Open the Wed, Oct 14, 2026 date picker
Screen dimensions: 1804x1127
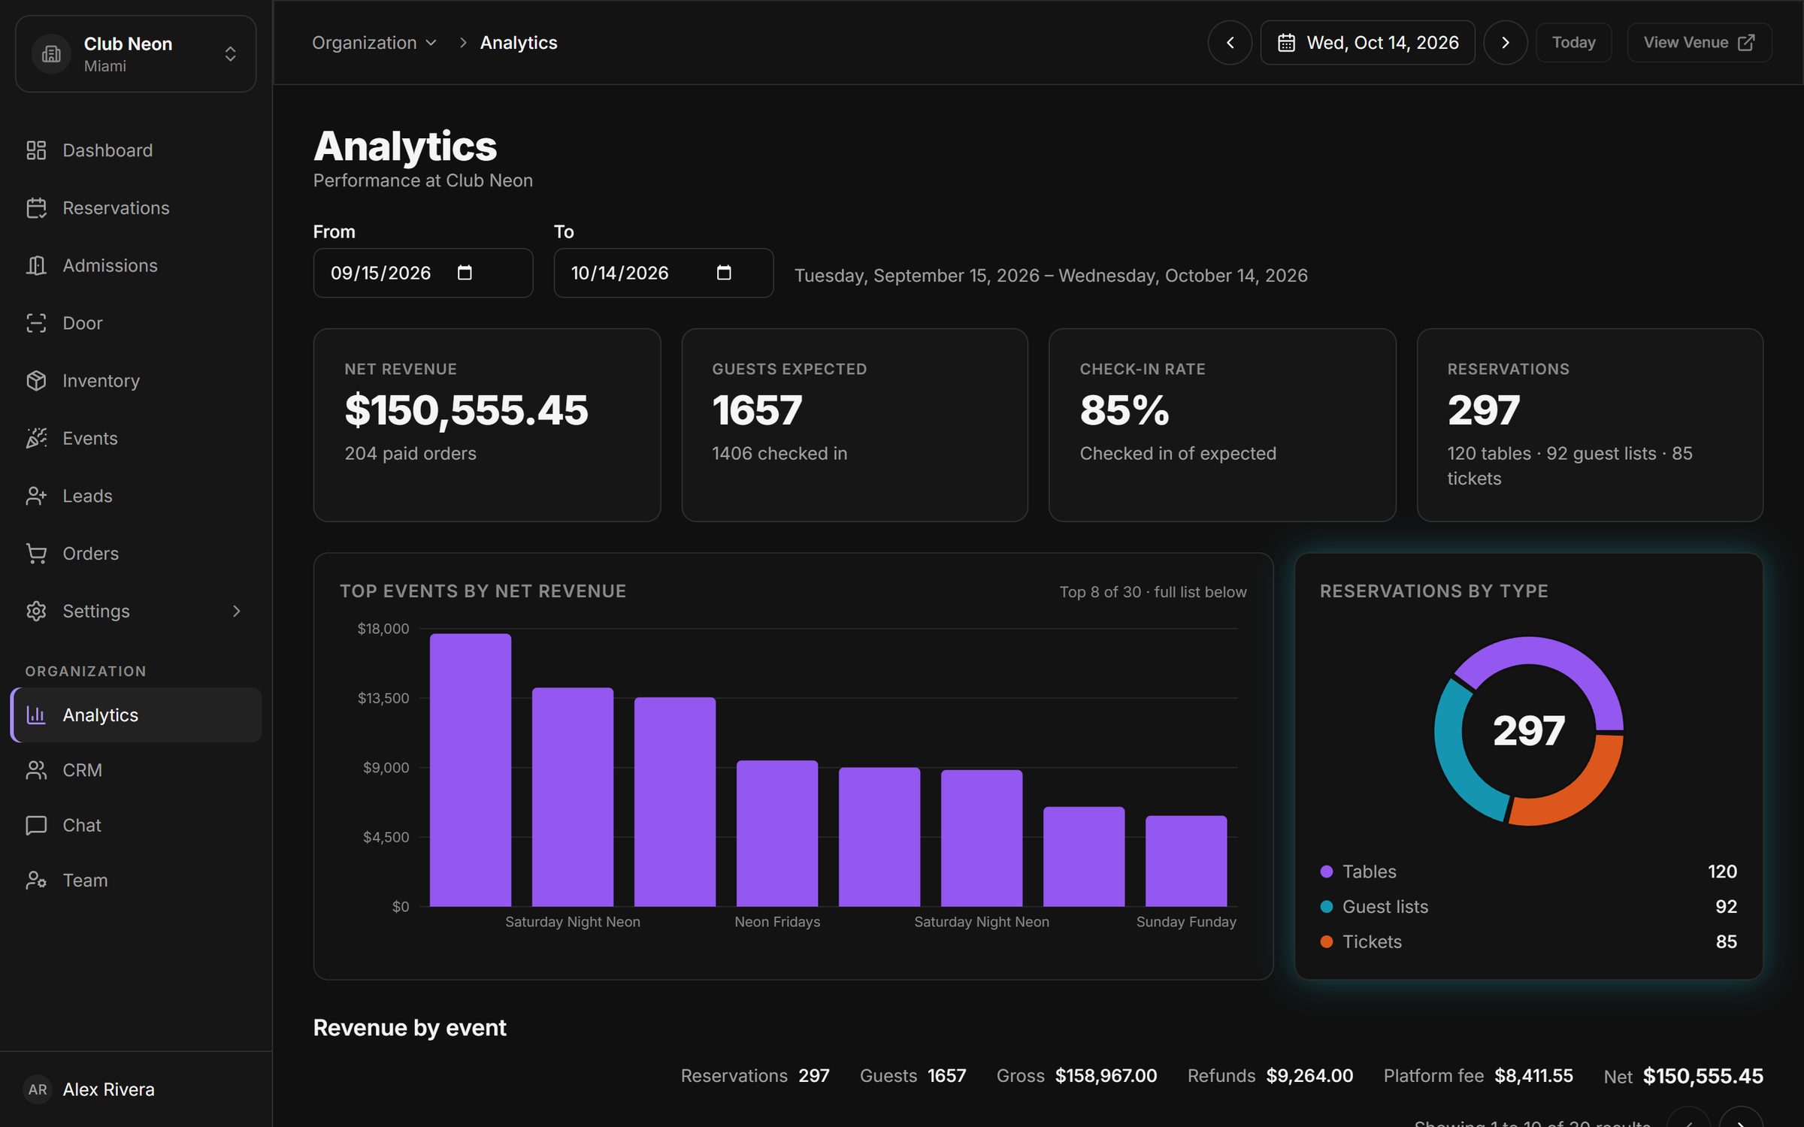tap(1367, 43)
